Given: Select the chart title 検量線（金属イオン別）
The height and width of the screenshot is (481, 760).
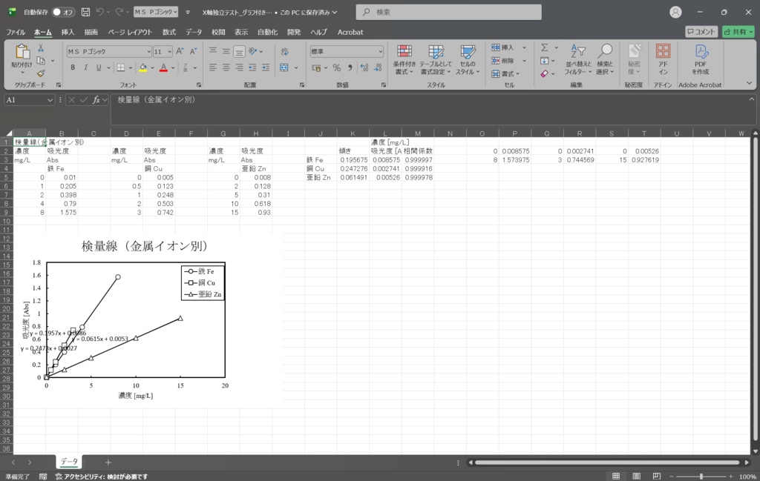Looking at the screenshot, I should coord(145,246).
